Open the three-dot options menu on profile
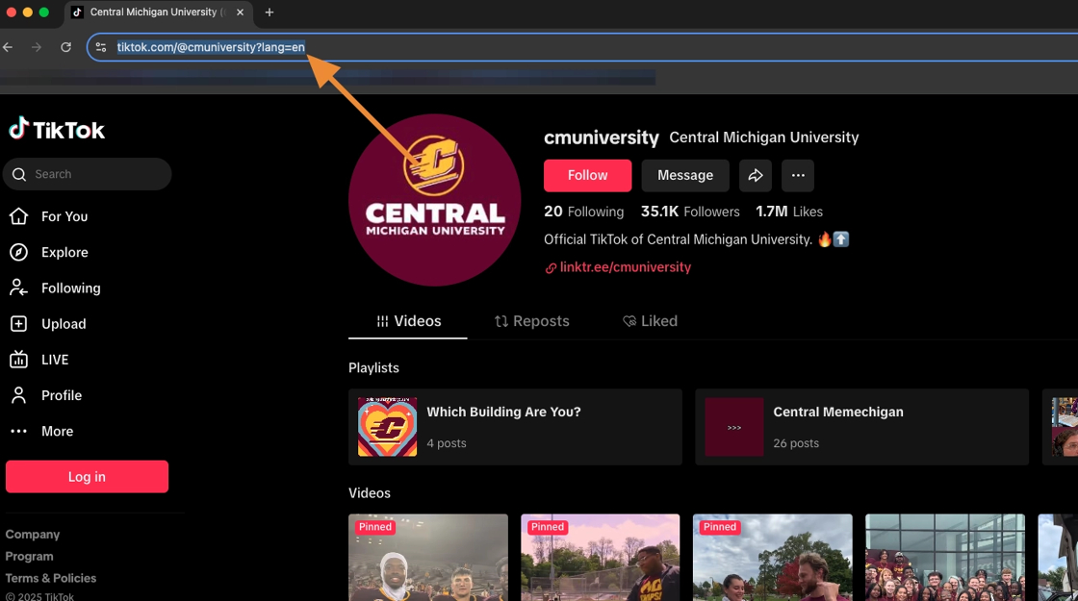The image size is (1078, 601). 798,175
